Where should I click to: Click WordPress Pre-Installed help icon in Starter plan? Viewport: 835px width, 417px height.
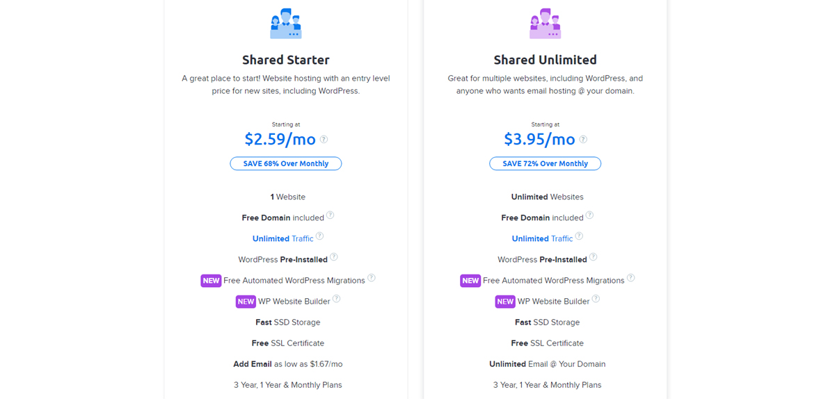point(334,257)
